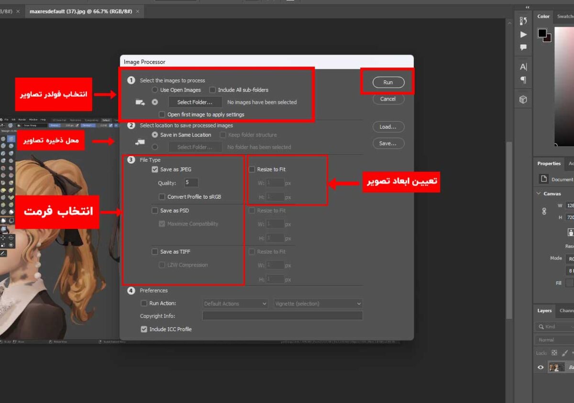Open the Character panel icon
574x403 pixels.
tap(523, 67)
